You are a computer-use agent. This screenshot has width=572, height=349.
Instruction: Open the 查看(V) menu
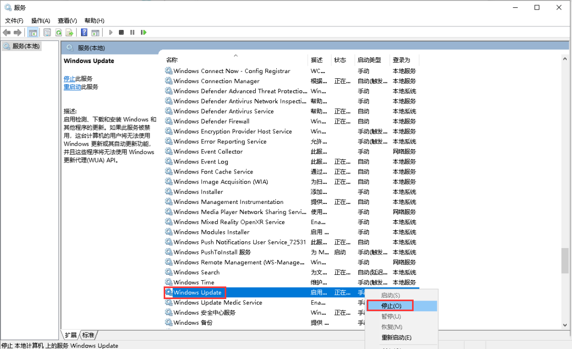pos(67,21)
